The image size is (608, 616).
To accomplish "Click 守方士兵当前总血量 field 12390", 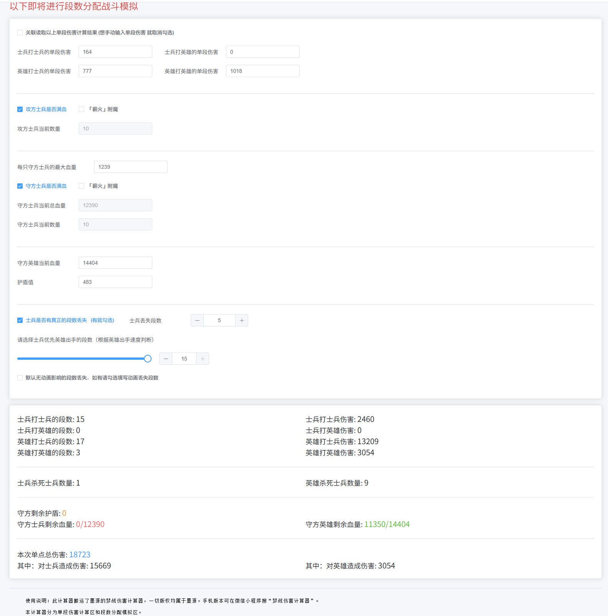I will point(115,205).
